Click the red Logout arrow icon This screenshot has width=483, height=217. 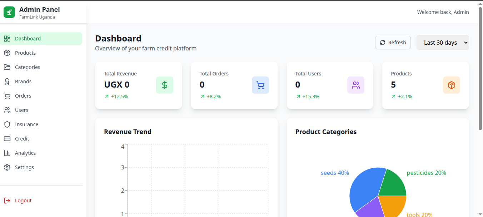click(x=7, y=201)
